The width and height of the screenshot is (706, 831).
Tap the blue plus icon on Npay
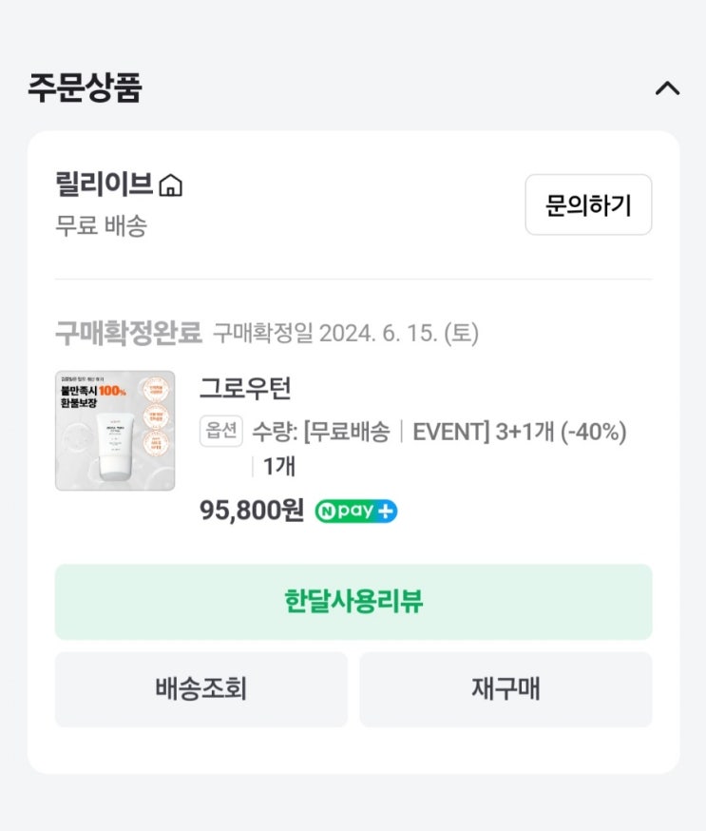coord(386,512)
